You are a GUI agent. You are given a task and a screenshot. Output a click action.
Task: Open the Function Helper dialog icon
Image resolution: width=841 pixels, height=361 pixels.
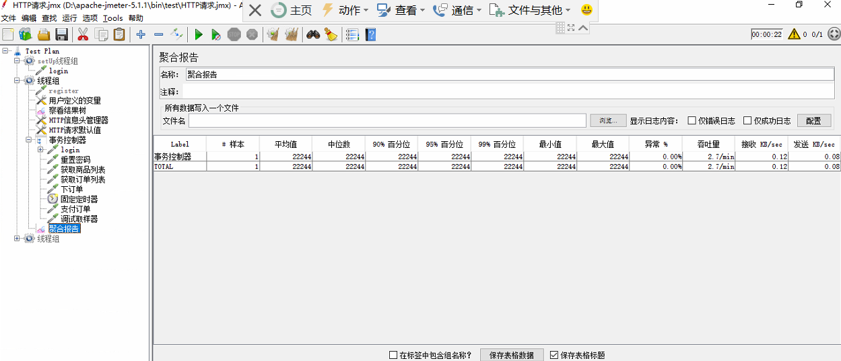coord(352,34)
